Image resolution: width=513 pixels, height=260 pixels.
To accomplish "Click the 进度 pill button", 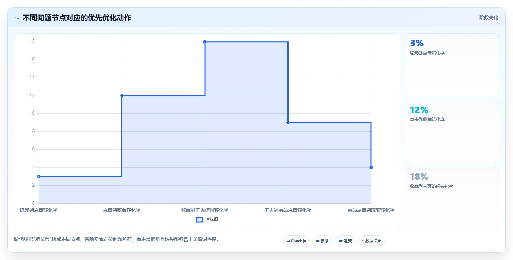I will pos(345,241).
